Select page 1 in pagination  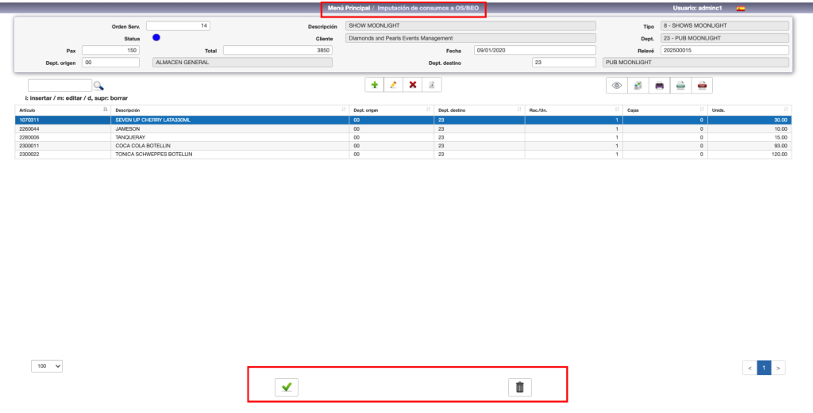[764, 368]
